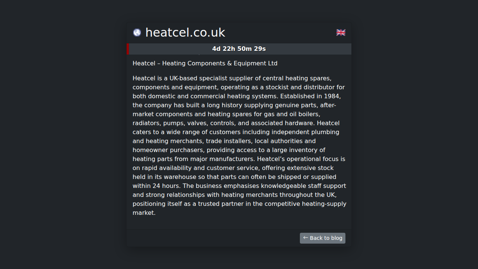
Task: Click the globe icon beside heatcel.co.uk
Action: point(137,33)
